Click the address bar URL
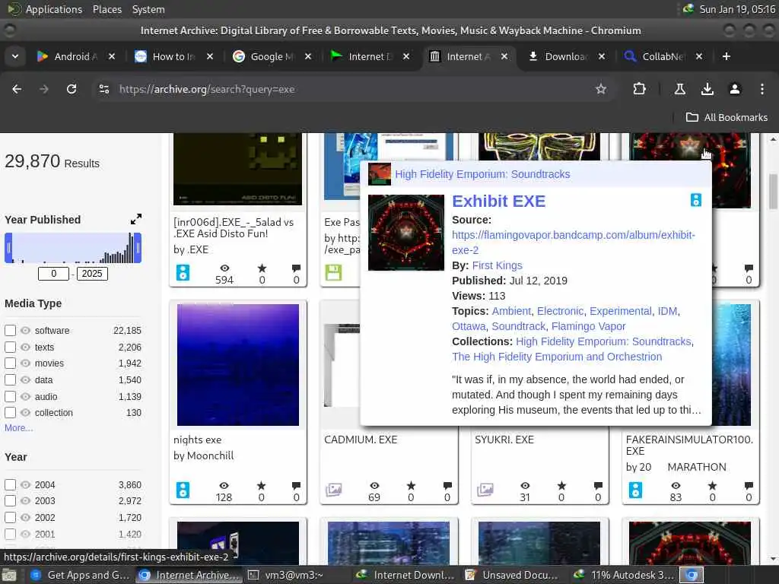 pos(207,89)
